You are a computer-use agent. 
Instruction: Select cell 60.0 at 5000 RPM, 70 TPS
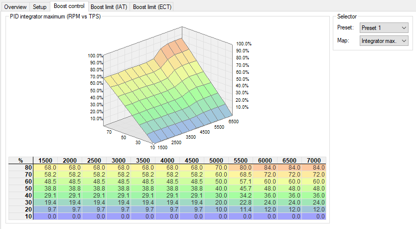[216, 175]
